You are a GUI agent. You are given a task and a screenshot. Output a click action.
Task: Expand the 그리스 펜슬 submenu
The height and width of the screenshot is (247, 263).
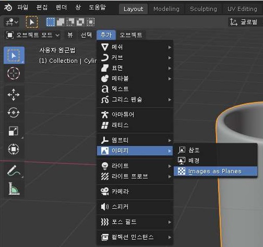(x=135, y=99)
